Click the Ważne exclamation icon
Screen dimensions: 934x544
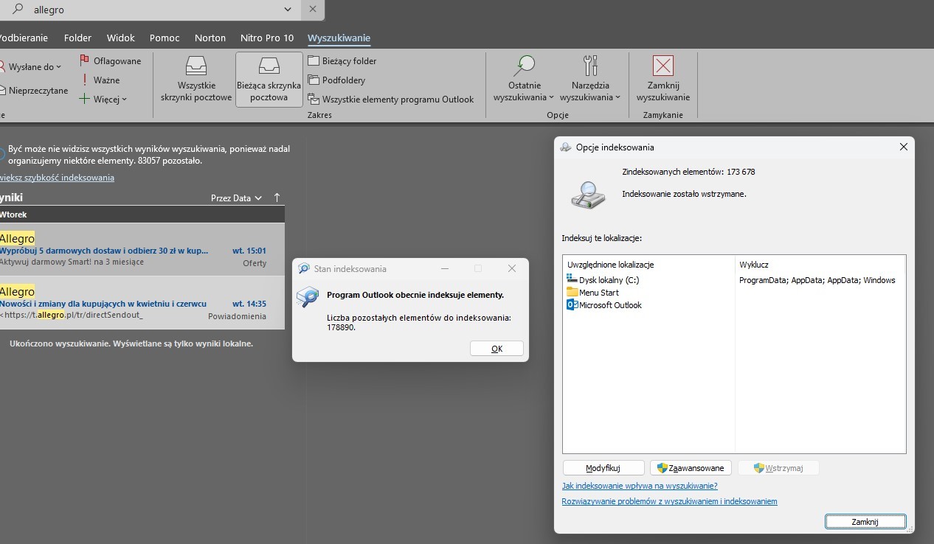pos(85,80)
